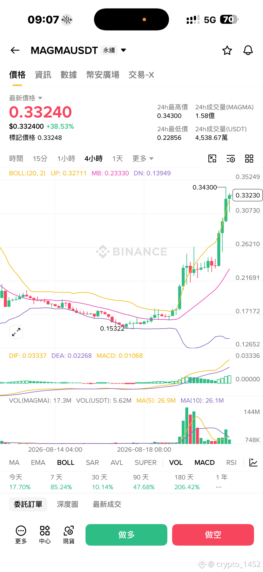Open the 交易-X tab
Image resolution: width=263 pixels, height=572 pixels.
pos(141,75)
